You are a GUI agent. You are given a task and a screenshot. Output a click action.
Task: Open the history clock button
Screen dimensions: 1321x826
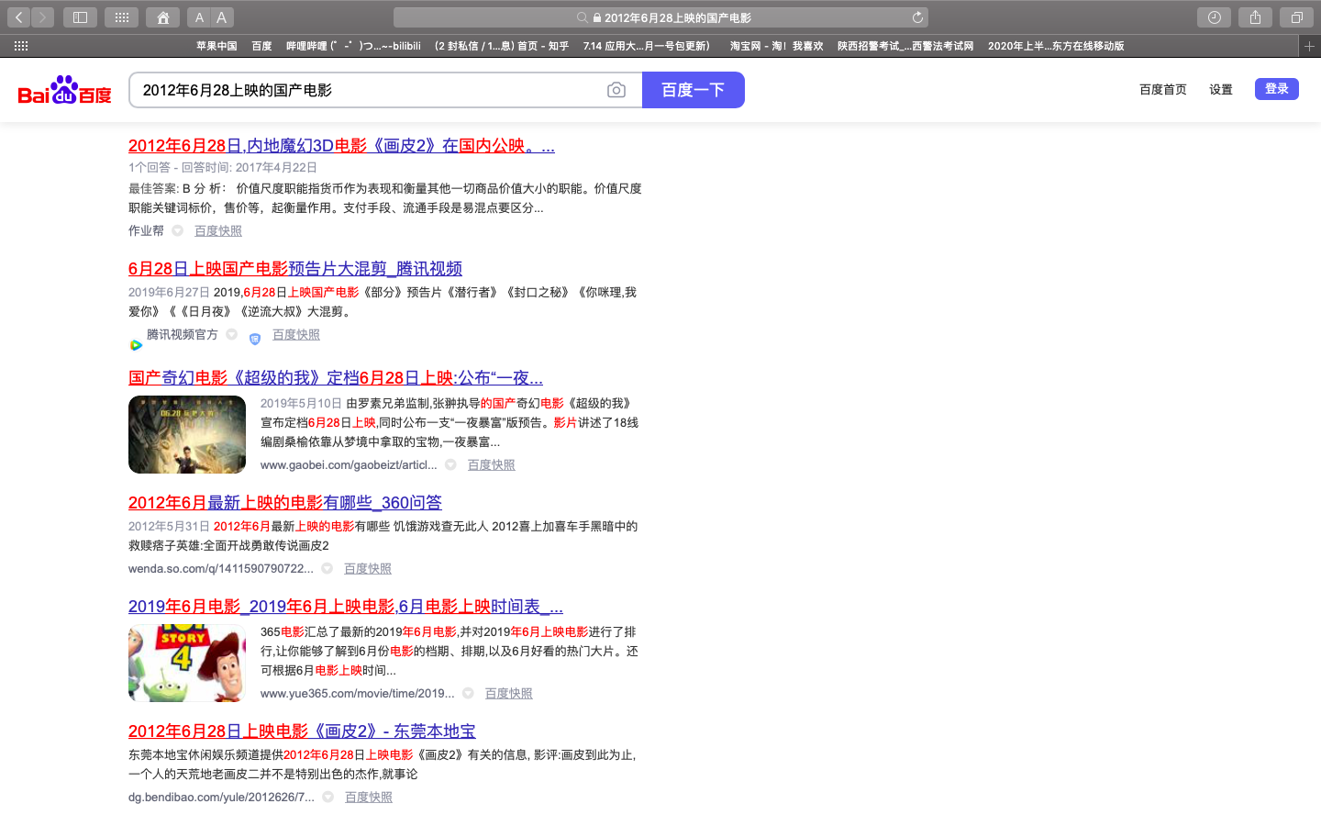(1214, 17)
